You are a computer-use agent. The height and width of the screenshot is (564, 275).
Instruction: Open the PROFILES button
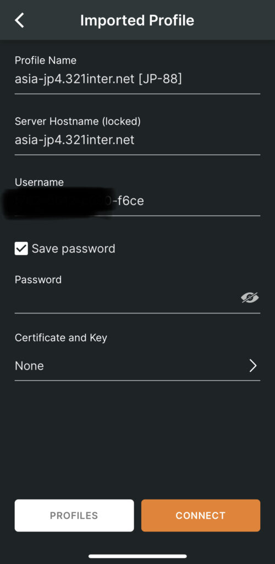(x=74, y=516)
